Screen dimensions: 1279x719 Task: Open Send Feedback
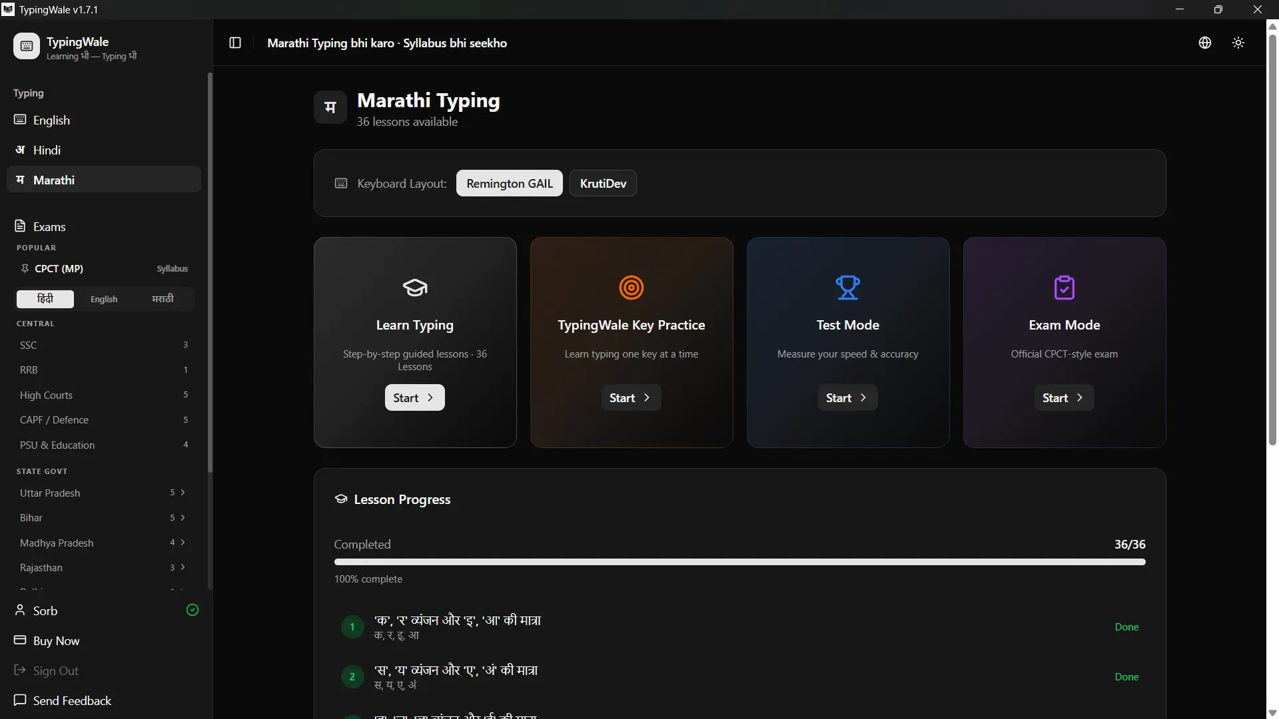pyautogui.click(x=104, y=700)
